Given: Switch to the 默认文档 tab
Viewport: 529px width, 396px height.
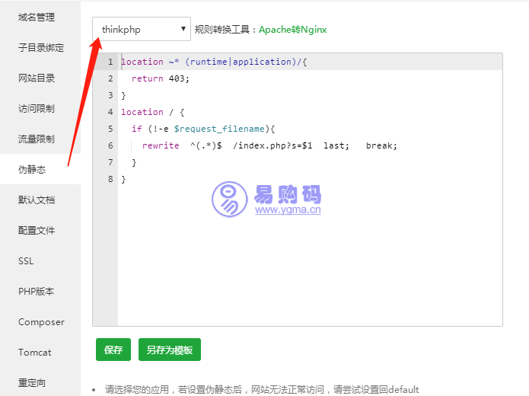Looking at the screenshot, I should pos(37,200).
